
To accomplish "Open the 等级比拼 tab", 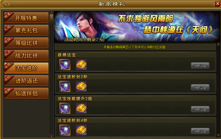I will (26, 43).
